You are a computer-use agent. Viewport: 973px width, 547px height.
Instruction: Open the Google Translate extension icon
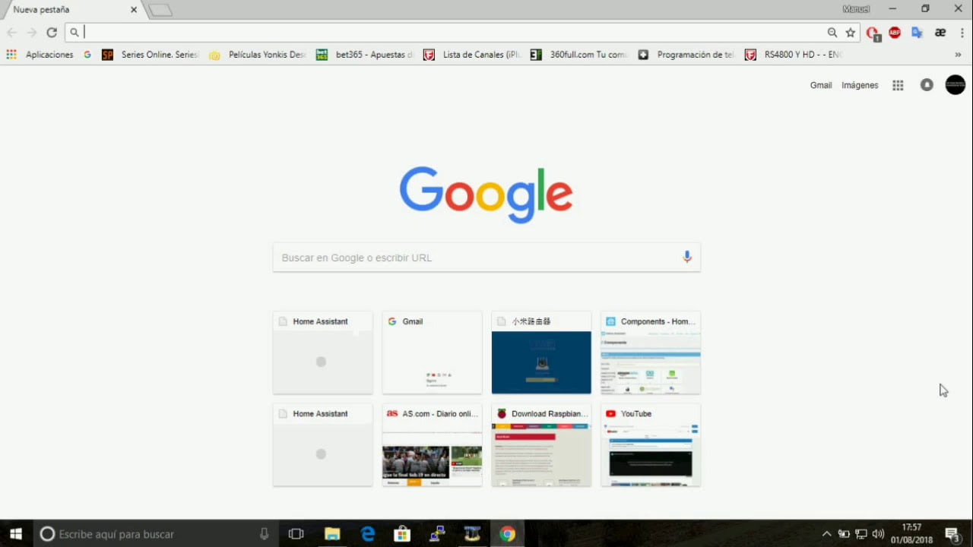918,33
